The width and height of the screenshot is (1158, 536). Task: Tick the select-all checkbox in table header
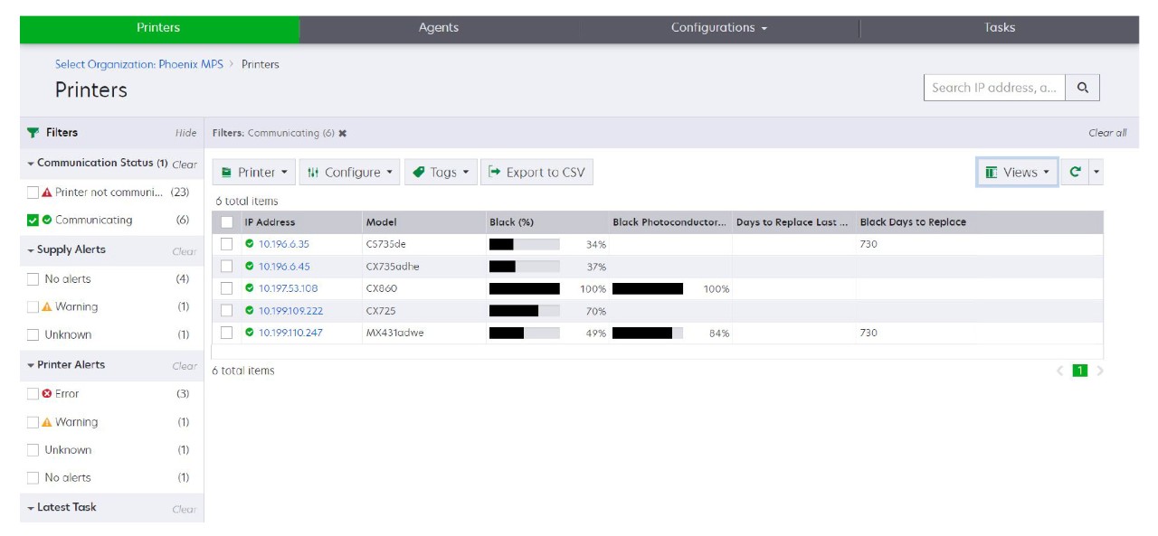click(227, 222)
